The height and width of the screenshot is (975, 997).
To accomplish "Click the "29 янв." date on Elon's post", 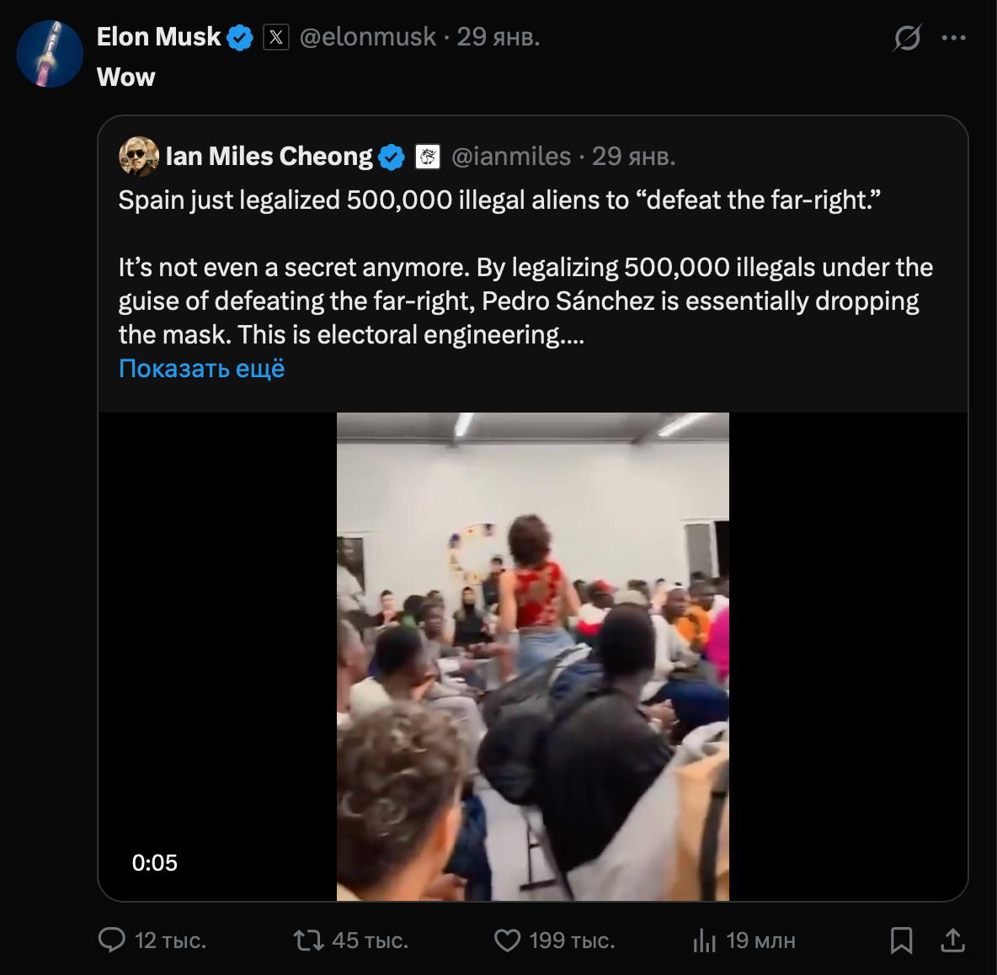I will coord(498,37).
